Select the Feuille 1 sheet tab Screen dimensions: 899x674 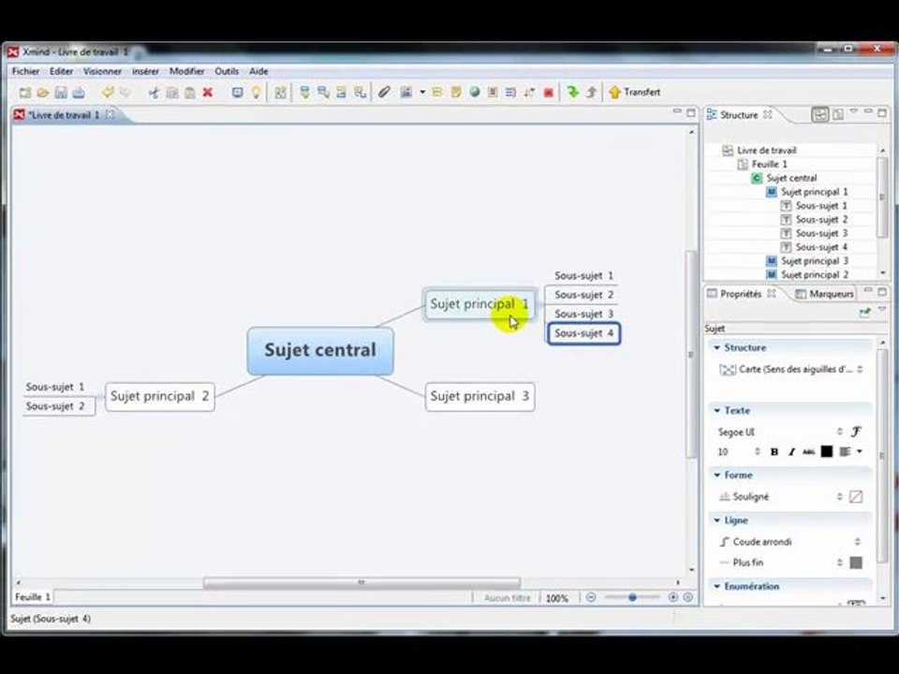32,597
